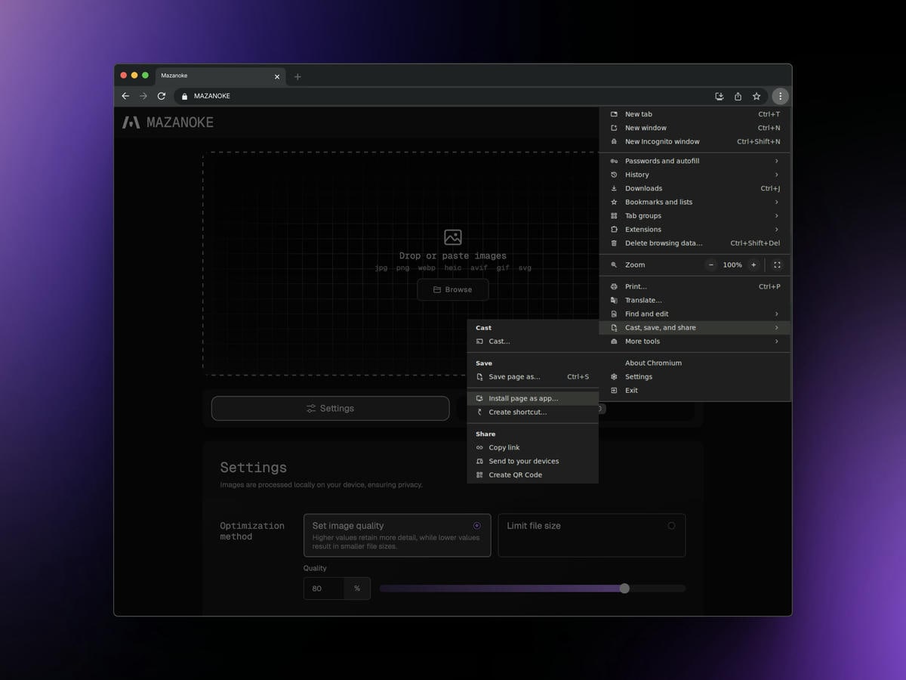The image size is (906, 680).
Task: Click the Send to your devices icon
Action: click(x=479, y=461)
